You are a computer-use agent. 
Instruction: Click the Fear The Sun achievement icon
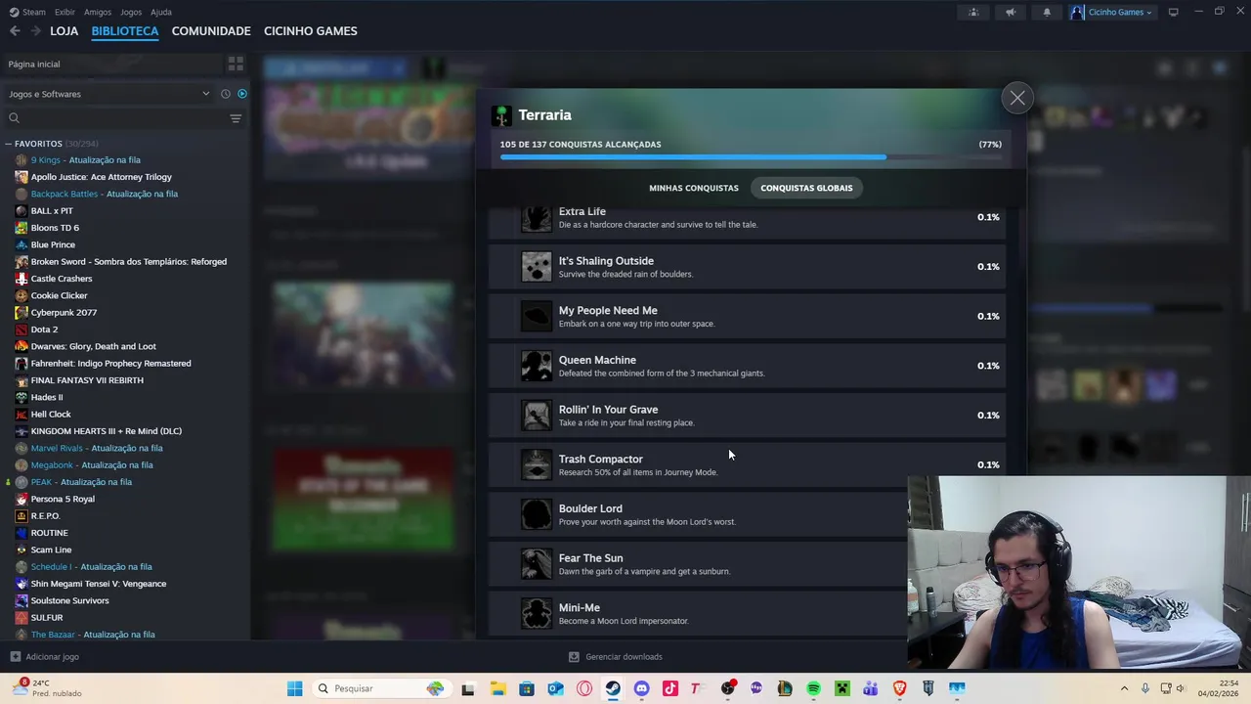536,564
